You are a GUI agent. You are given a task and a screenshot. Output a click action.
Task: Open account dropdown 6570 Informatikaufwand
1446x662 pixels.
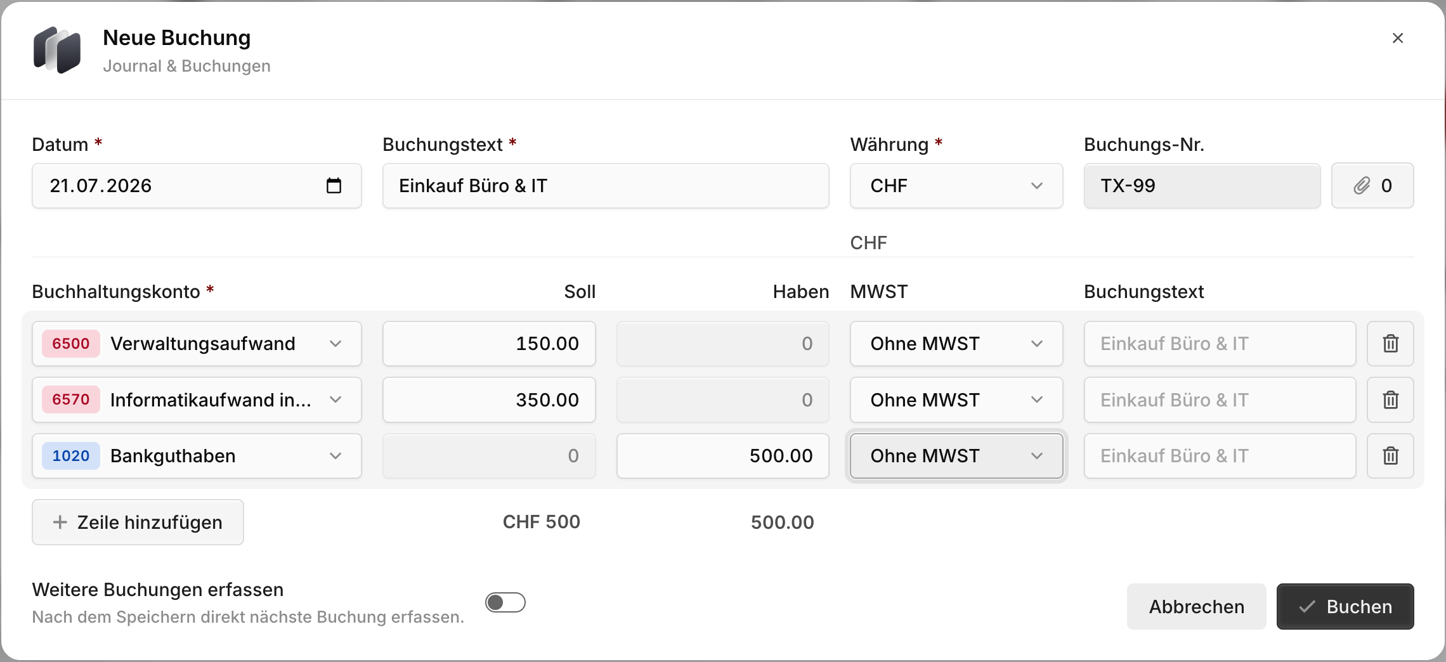click(197, 400)
